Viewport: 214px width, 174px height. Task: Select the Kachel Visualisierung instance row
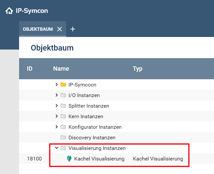coord(99,159)
